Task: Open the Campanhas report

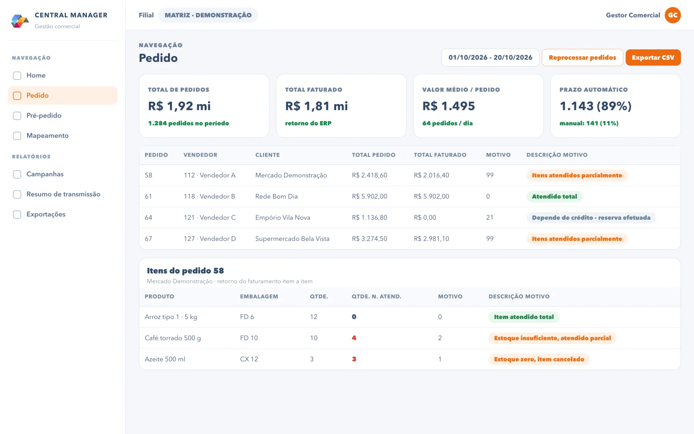Action: [62, 174]
